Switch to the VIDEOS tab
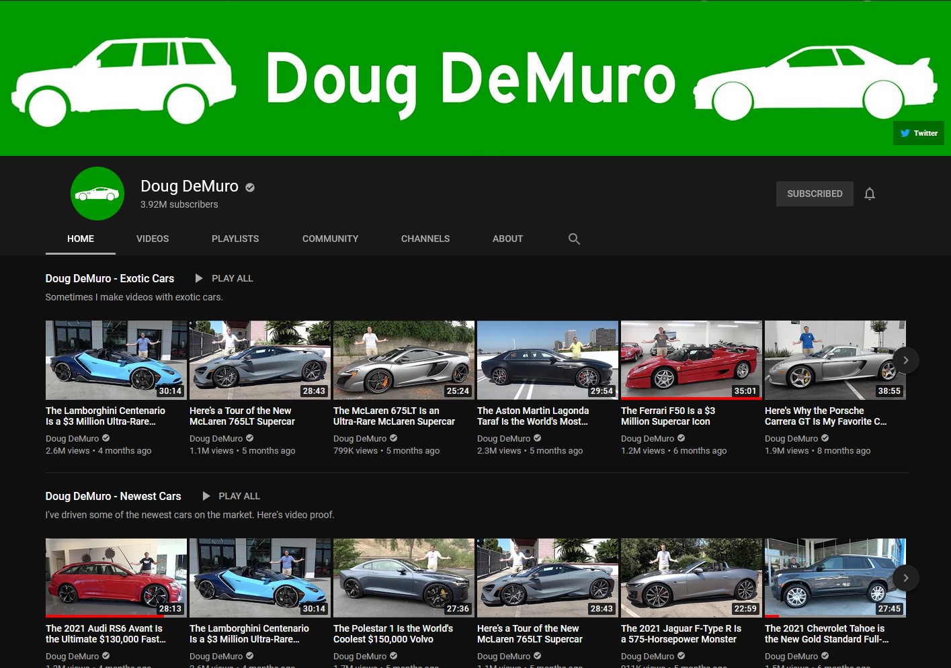 (x=153, y=239)
